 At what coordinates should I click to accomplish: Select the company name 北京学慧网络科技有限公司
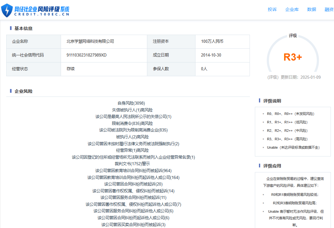coord(90,41)
